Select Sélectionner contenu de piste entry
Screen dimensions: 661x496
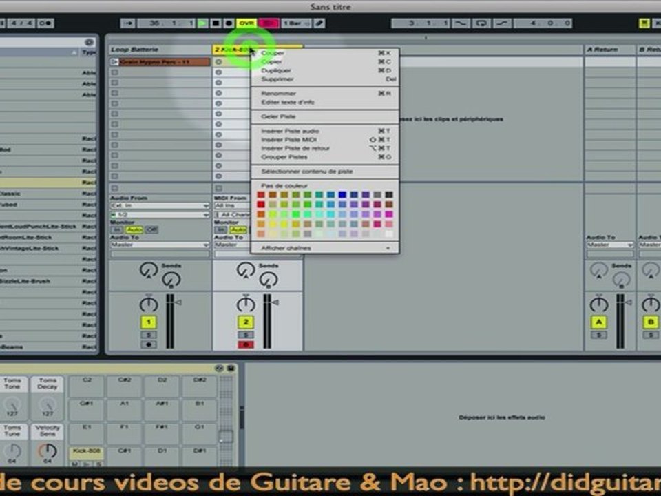pos(326,172)
